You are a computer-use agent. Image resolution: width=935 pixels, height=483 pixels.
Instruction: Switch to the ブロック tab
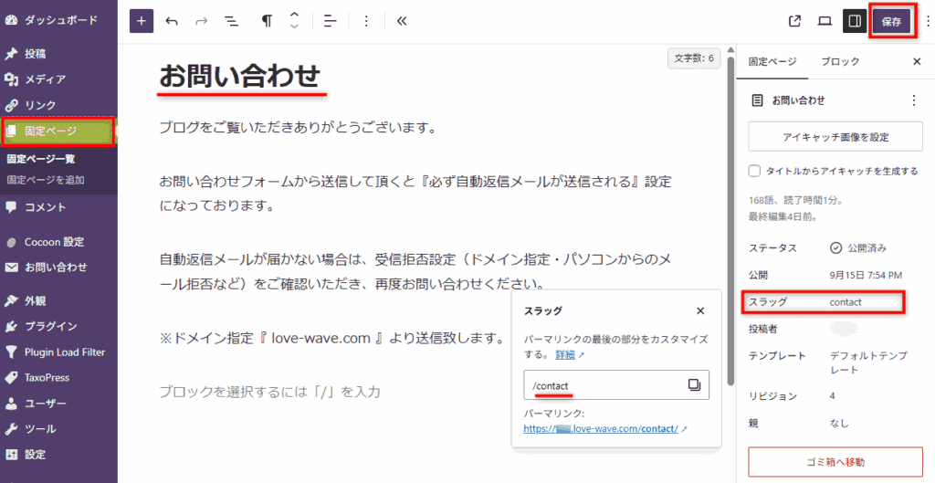tap(839, 61)
